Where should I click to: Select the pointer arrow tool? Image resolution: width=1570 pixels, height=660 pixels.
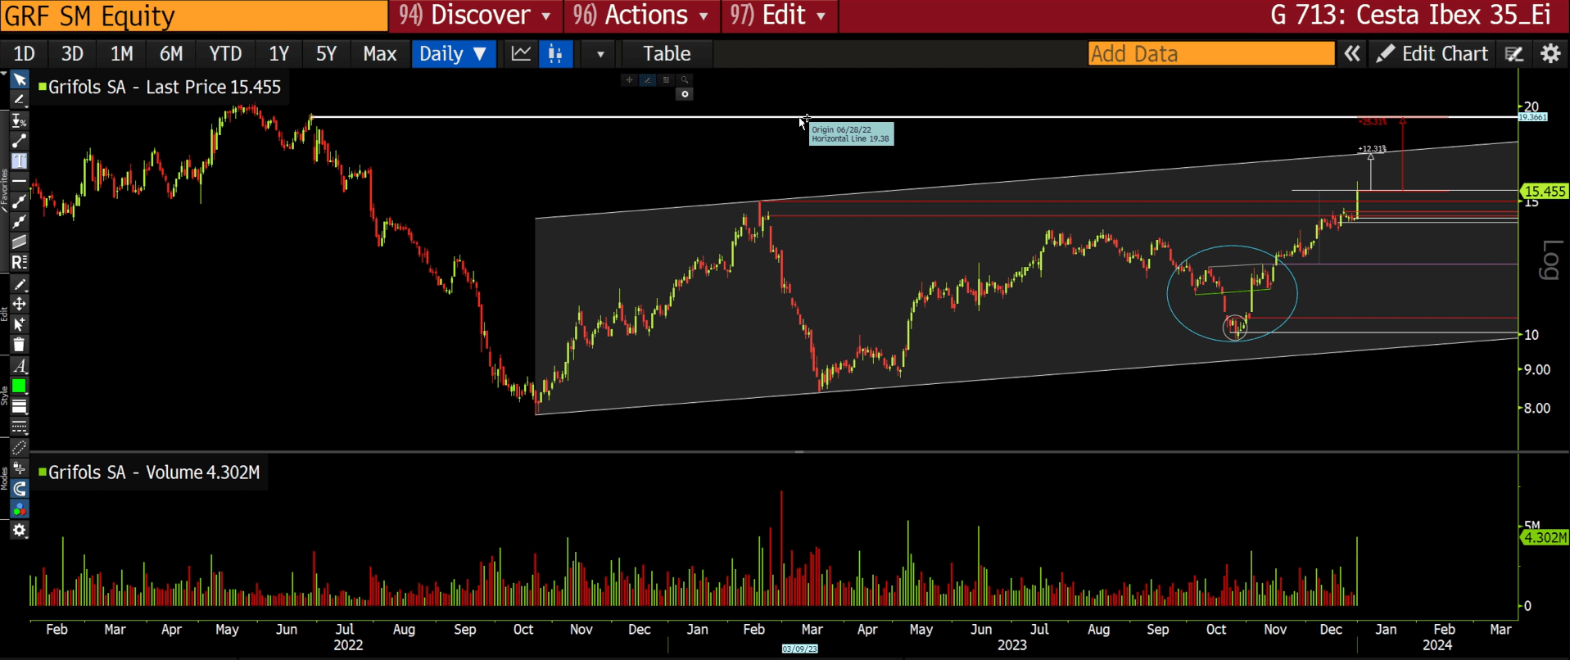[x=19, y=79]
